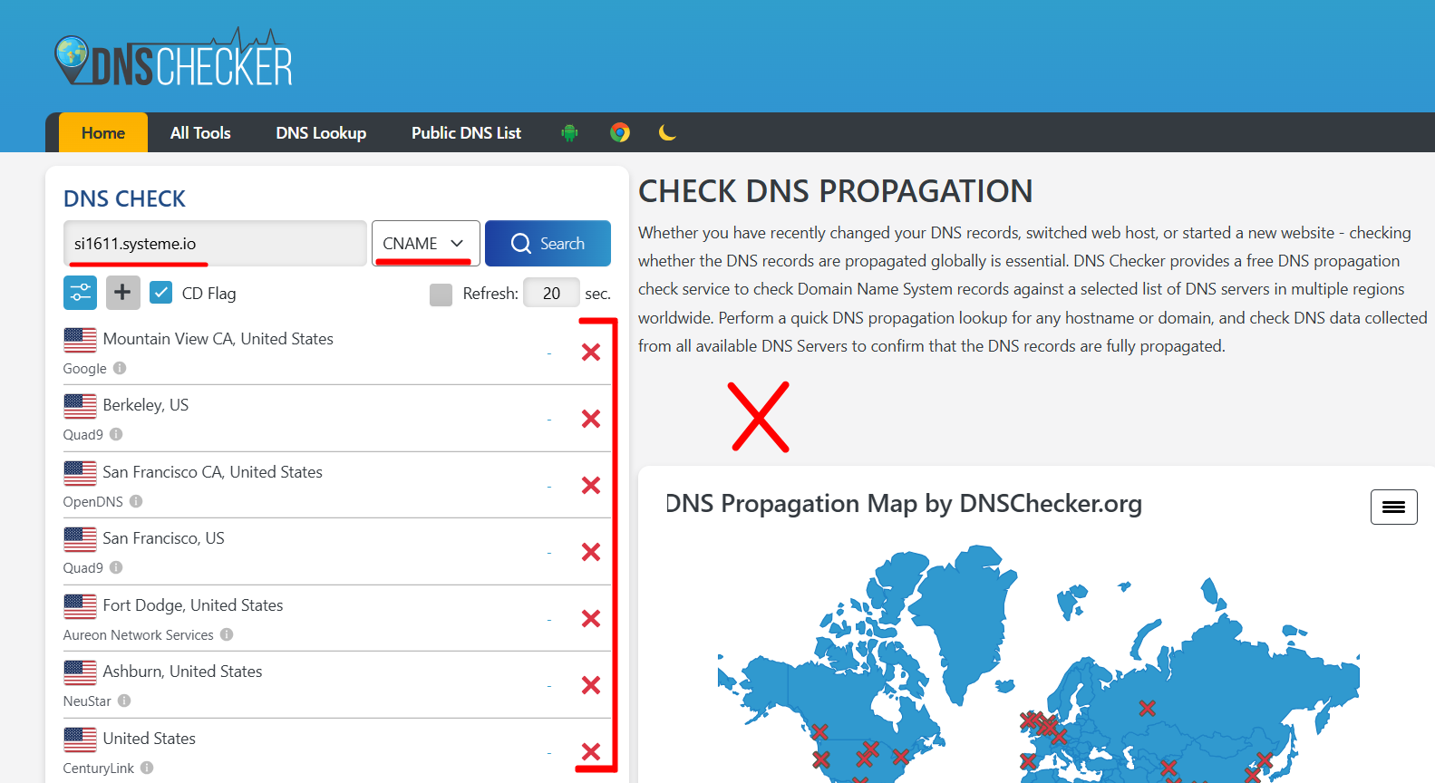Click info icon next to Quad9 San Francisco
Viewport: 1435px width, 783px height.
116,567
